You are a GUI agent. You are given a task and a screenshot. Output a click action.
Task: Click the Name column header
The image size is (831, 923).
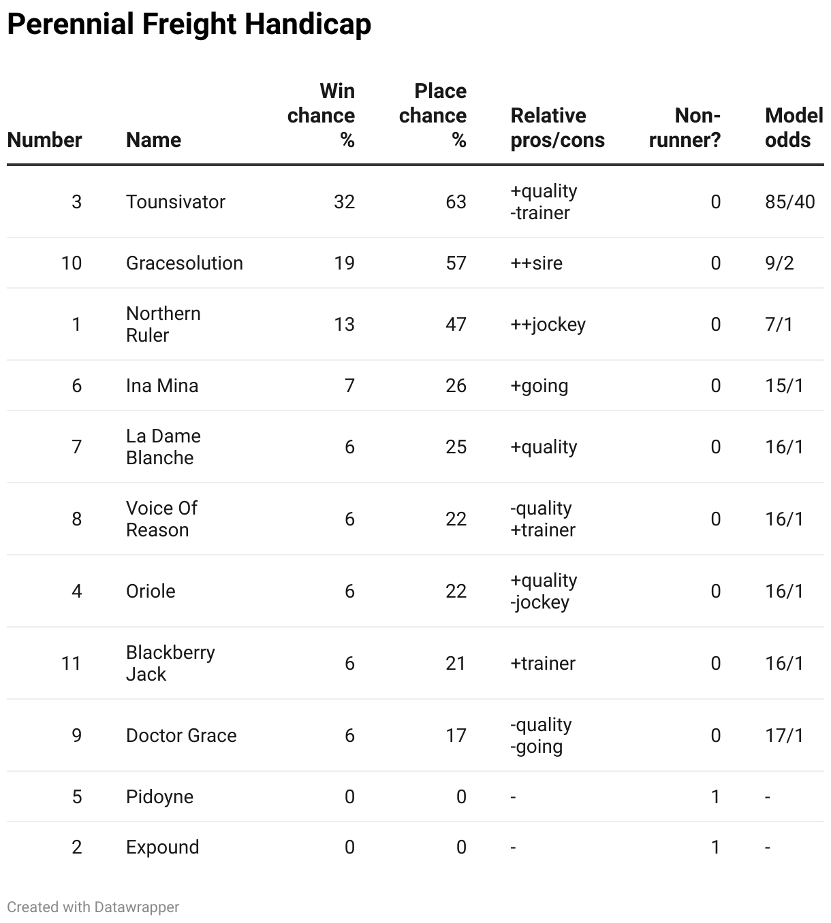pyautogui.click(x=153, y=140)
